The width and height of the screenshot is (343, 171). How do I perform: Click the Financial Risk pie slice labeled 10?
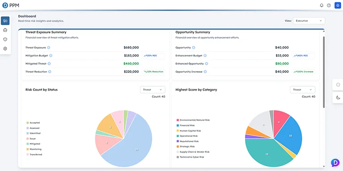pos(290,135)
